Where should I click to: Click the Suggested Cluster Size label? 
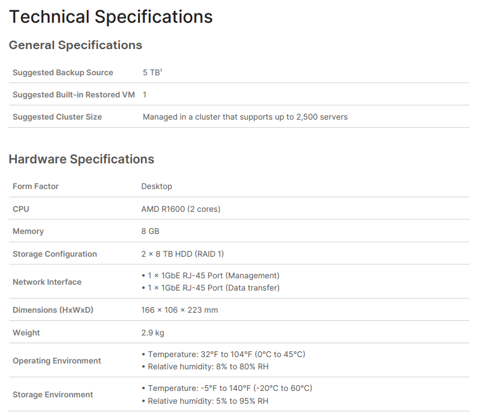[x=57, y=117]
